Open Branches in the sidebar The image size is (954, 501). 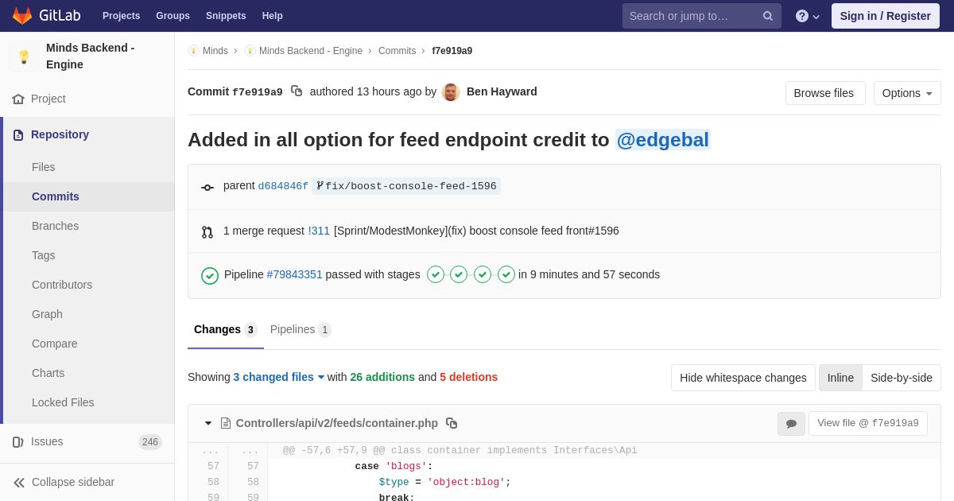point(55,226)
